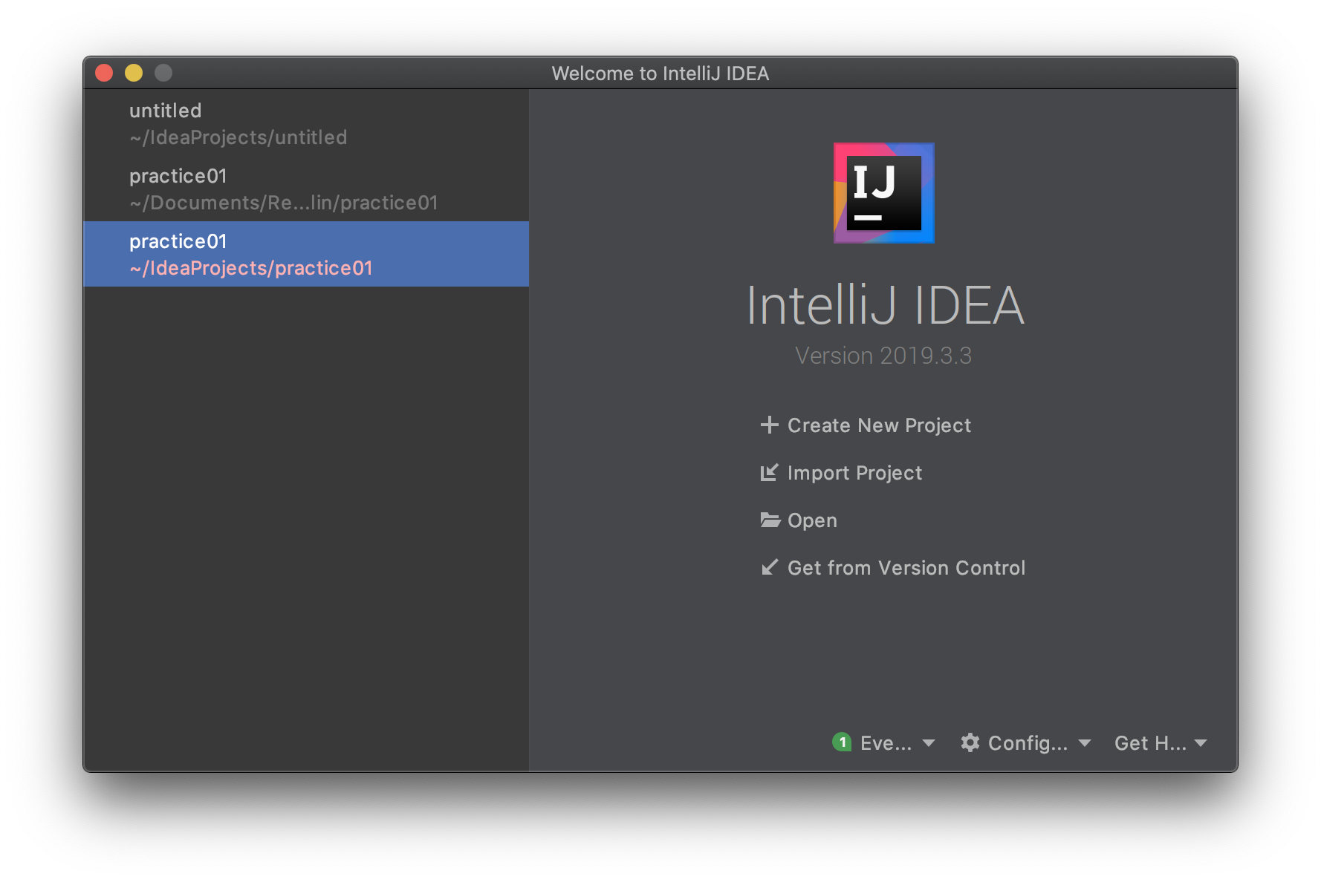Viewport: 1321px width, 882px height.
Task: Open the untitled recent project
Action: 306,123
